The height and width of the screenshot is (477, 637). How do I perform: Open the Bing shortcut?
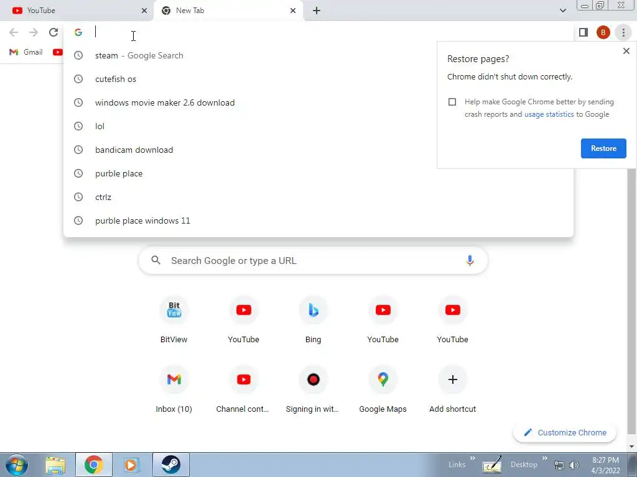[314, 320]
